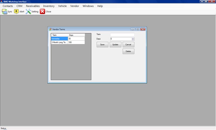The width and height of the screenshot is (216, 130).
Task: Open the Setting tools icon
Action: (28, 12)
